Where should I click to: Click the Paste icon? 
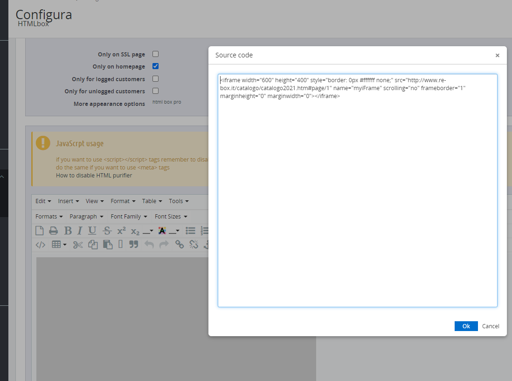tap(108, 244)
